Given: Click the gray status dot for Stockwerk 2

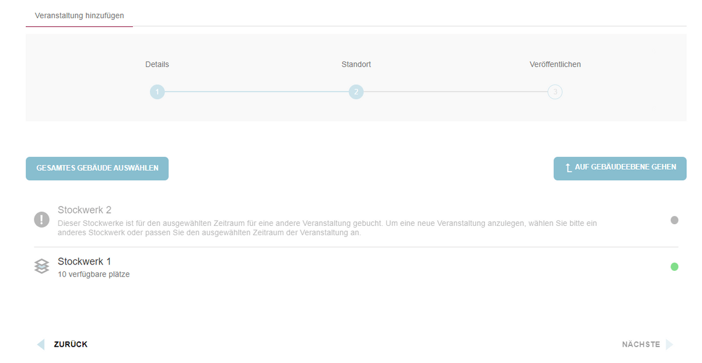Looking at the screenshot, I should 674,220.
